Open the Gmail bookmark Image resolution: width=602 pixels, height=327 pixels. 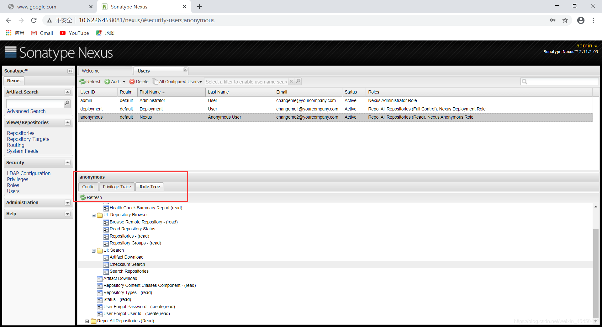pyautogui.click(x=42, y=33)
